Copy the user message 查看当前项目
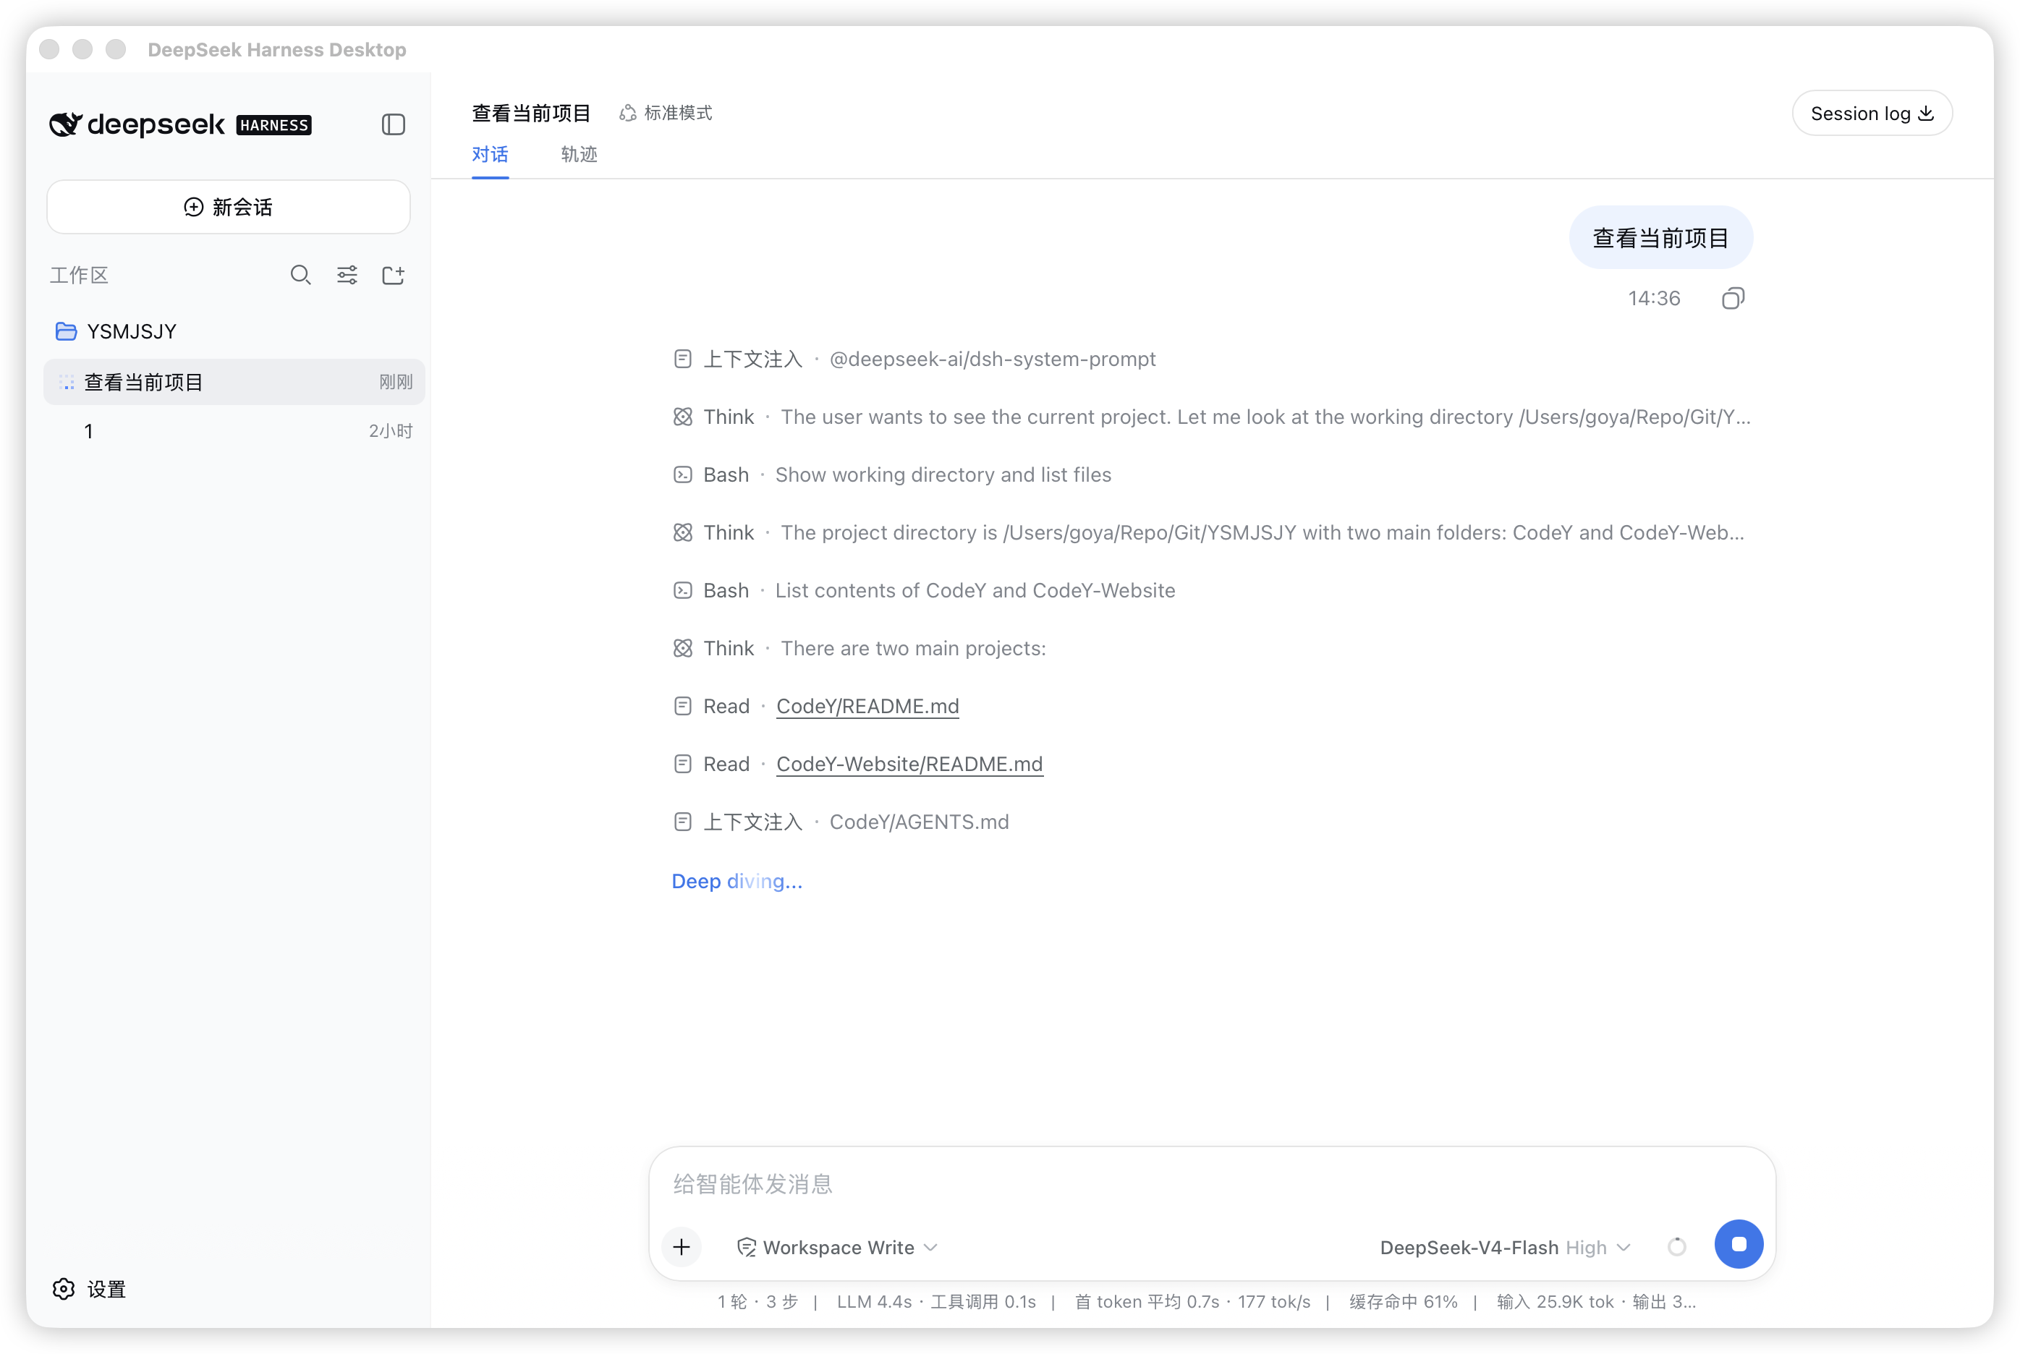The height and width of the screenshot is (1354, 2020). point(1733,298)
